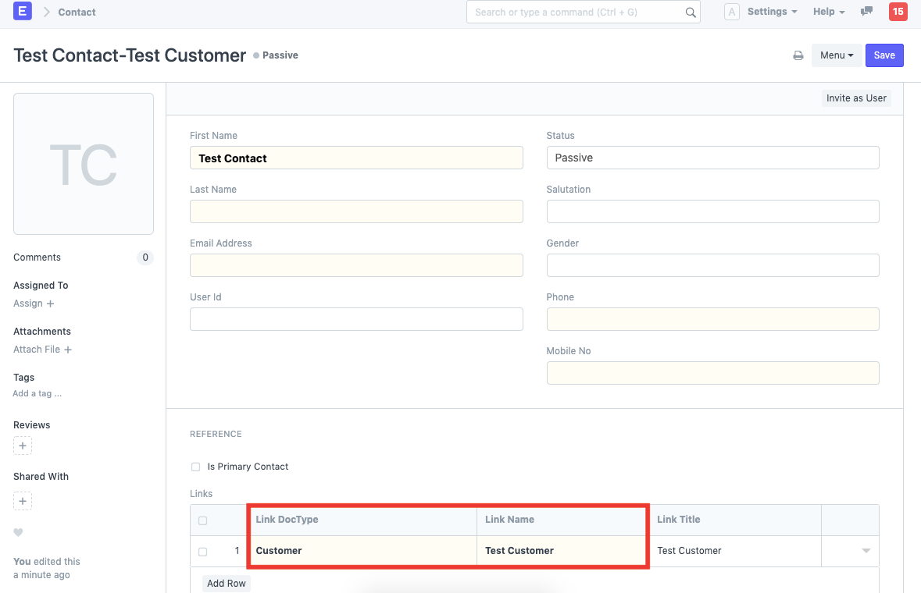The height and width of the screenshot is (593, 921).
Task: Save the contact record
Action: coord(884,55)
